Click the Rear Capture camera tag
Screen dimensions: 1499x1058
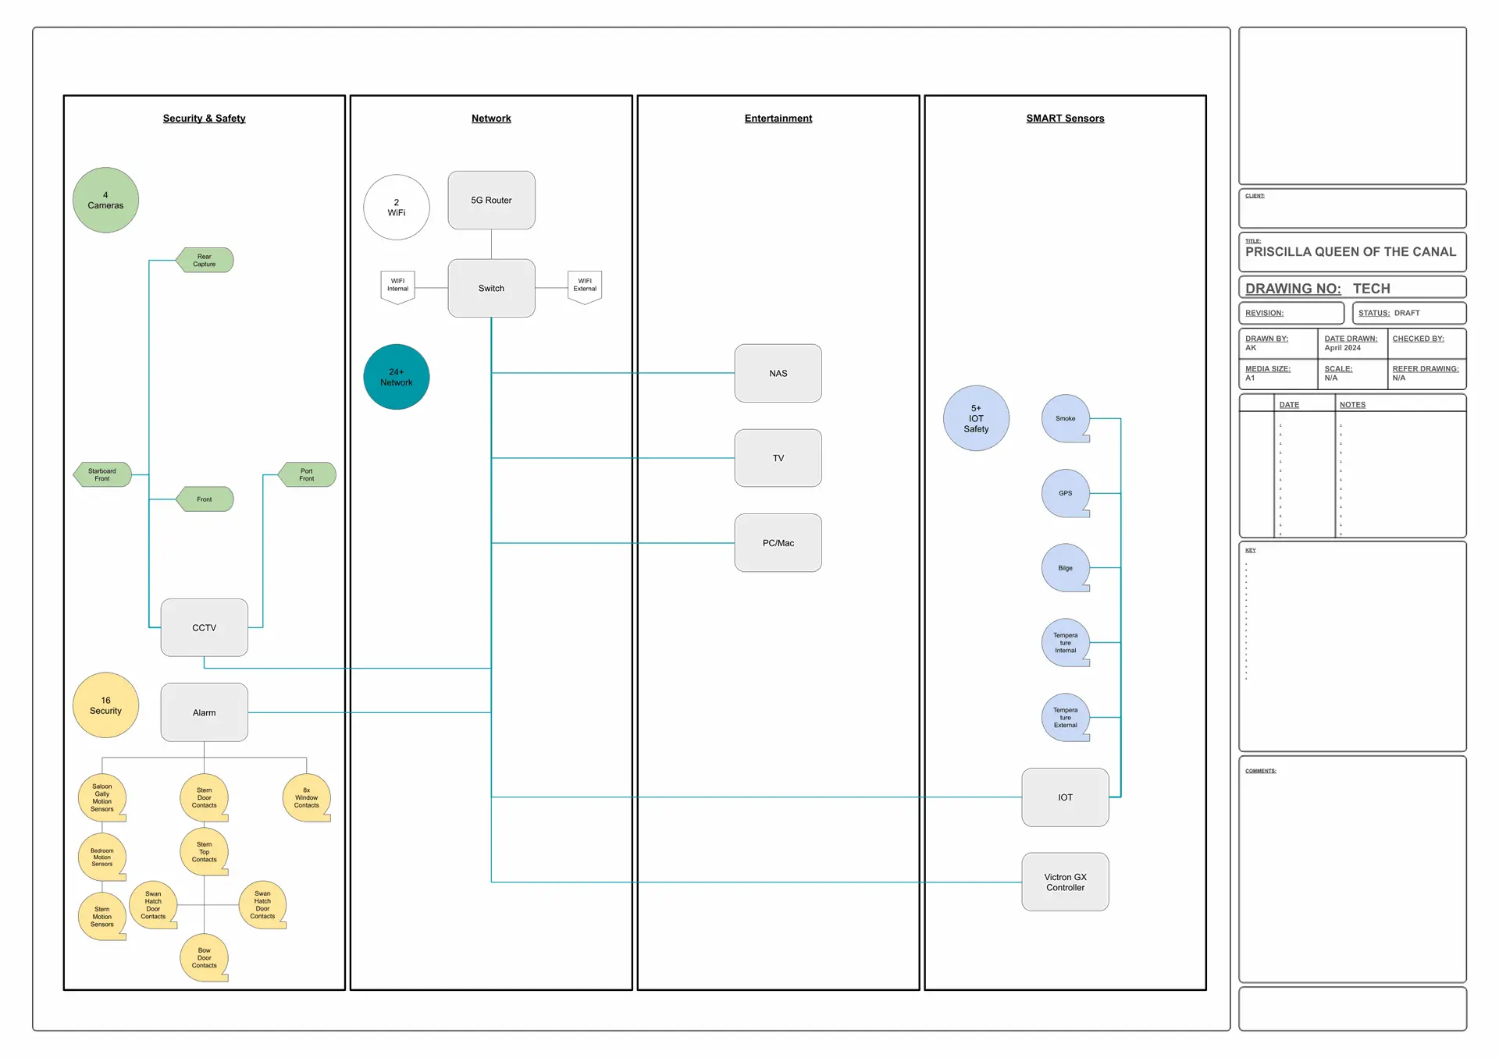click(205, 260)
